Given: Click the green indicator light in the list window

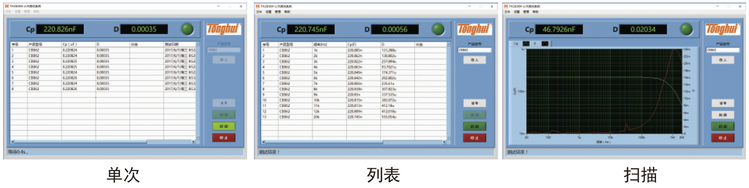Looking at the screenshot, I should pyautogui.click(x=438, y=29).
